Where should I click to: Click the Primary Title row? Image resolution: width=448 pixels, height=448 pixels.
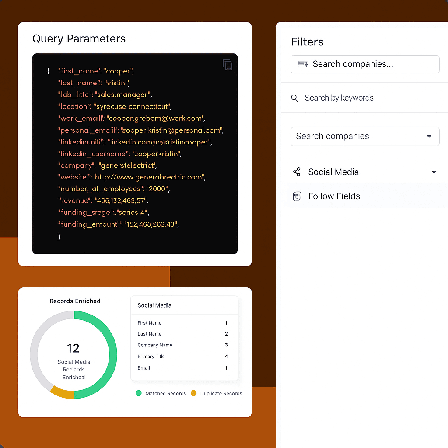[184, 357]
